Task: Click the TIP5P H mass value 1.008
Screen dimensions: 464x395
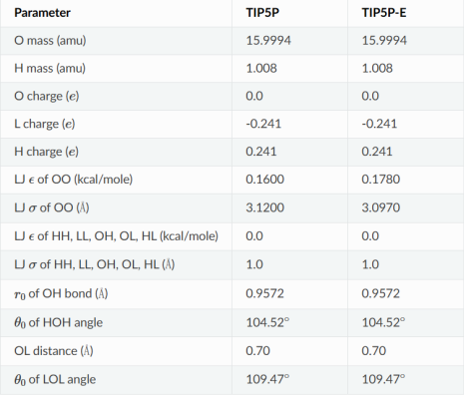Action: click(x=261, y=68)
